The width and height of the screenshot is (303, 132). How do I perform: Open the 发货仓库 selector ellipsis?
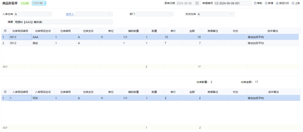231,14
